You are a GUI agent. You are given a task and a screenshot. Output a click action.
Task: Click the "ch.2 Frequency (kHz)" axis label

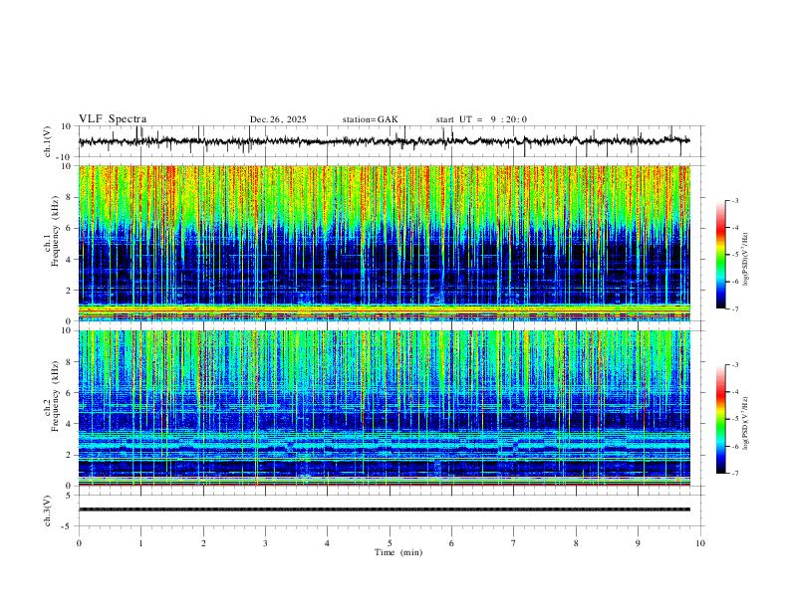[x=52, y=395]
